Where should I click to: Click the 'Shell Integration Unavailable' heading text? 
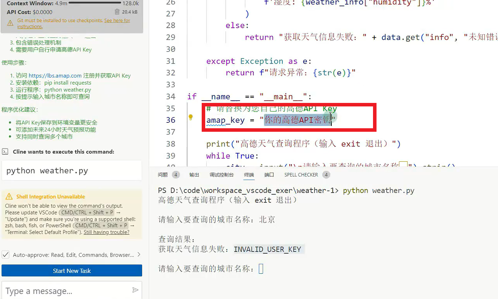coord(51,197)
